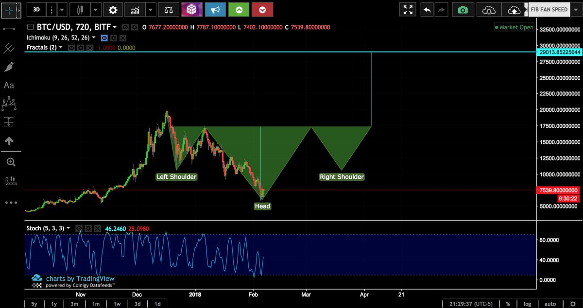This screenshot has height=308, width=583.
Task: Collapse the legend with minus box
Action: point(31,27)
